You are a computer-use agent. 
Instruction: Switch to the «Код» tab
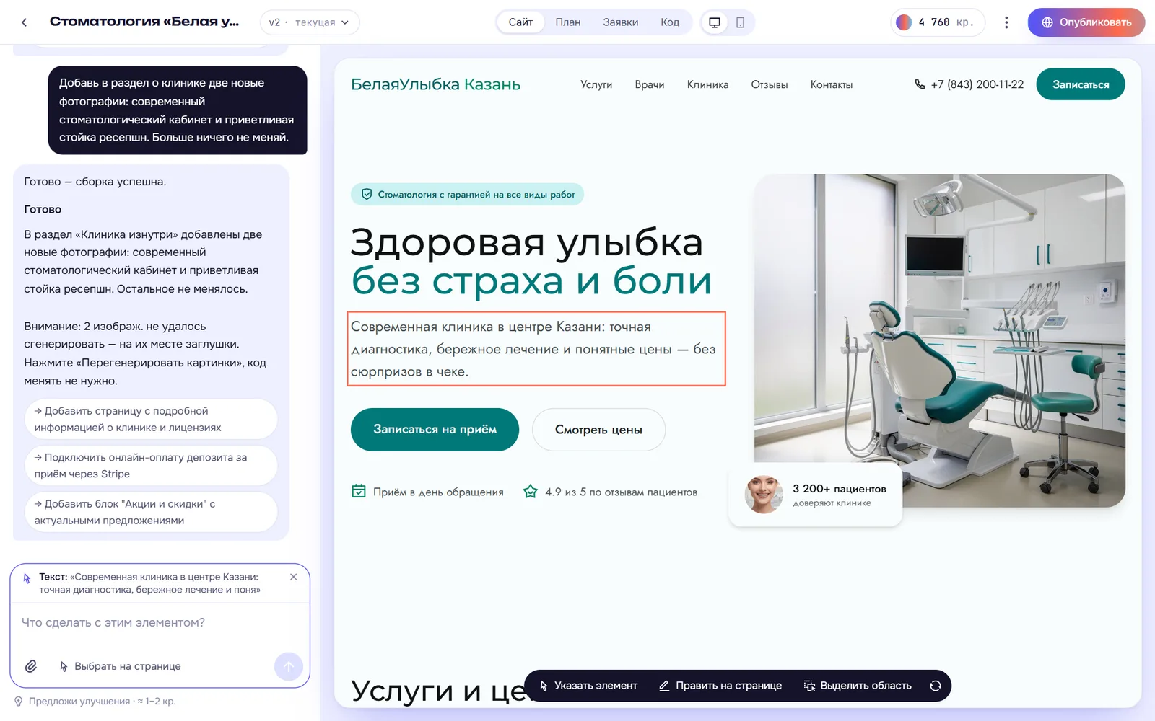coord(670,22)
